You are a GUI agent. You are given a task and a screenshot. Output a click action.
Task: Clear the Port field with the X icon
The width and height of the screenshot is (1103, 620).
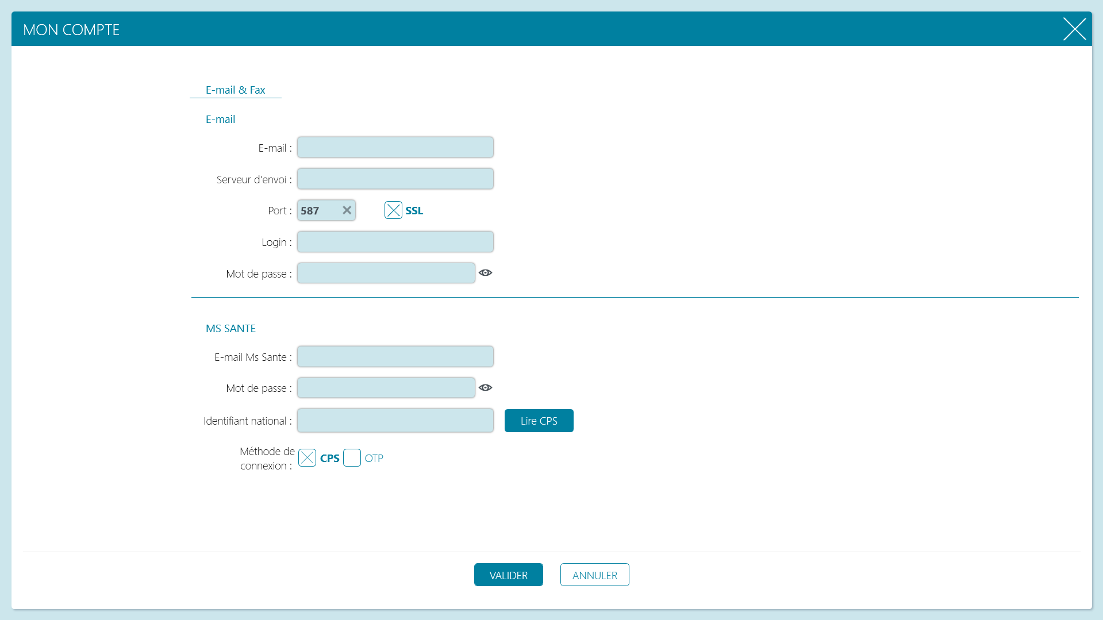pyautogui.click(x=347, y=210)
